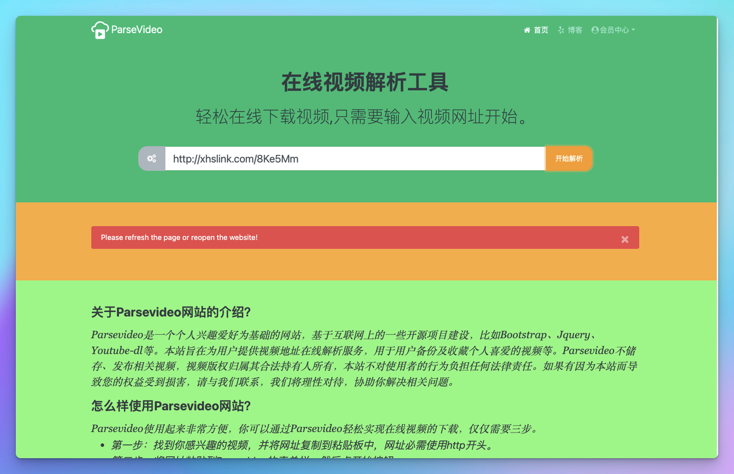Click the caret arrow beside 会员中心
734x474 pixels.
(634, 30)
